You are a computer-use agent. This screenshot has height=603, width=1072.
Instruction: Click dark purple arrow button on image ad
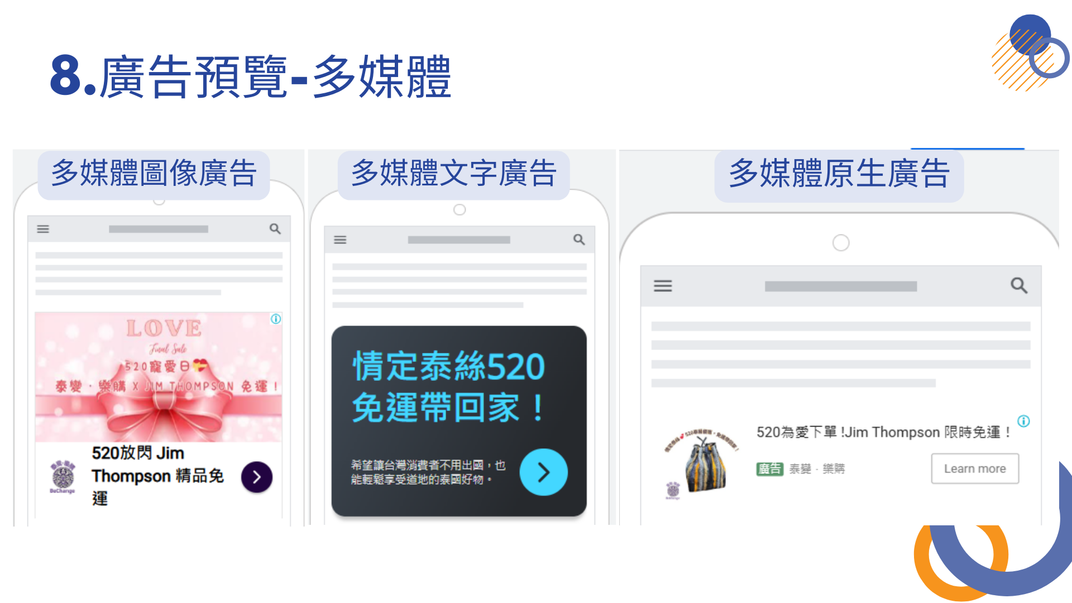point(257,477)
